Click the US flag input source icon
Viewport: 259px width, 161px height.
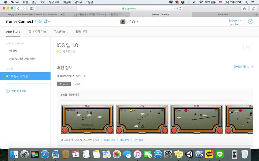pyautogui.click(x=220, y=2)
